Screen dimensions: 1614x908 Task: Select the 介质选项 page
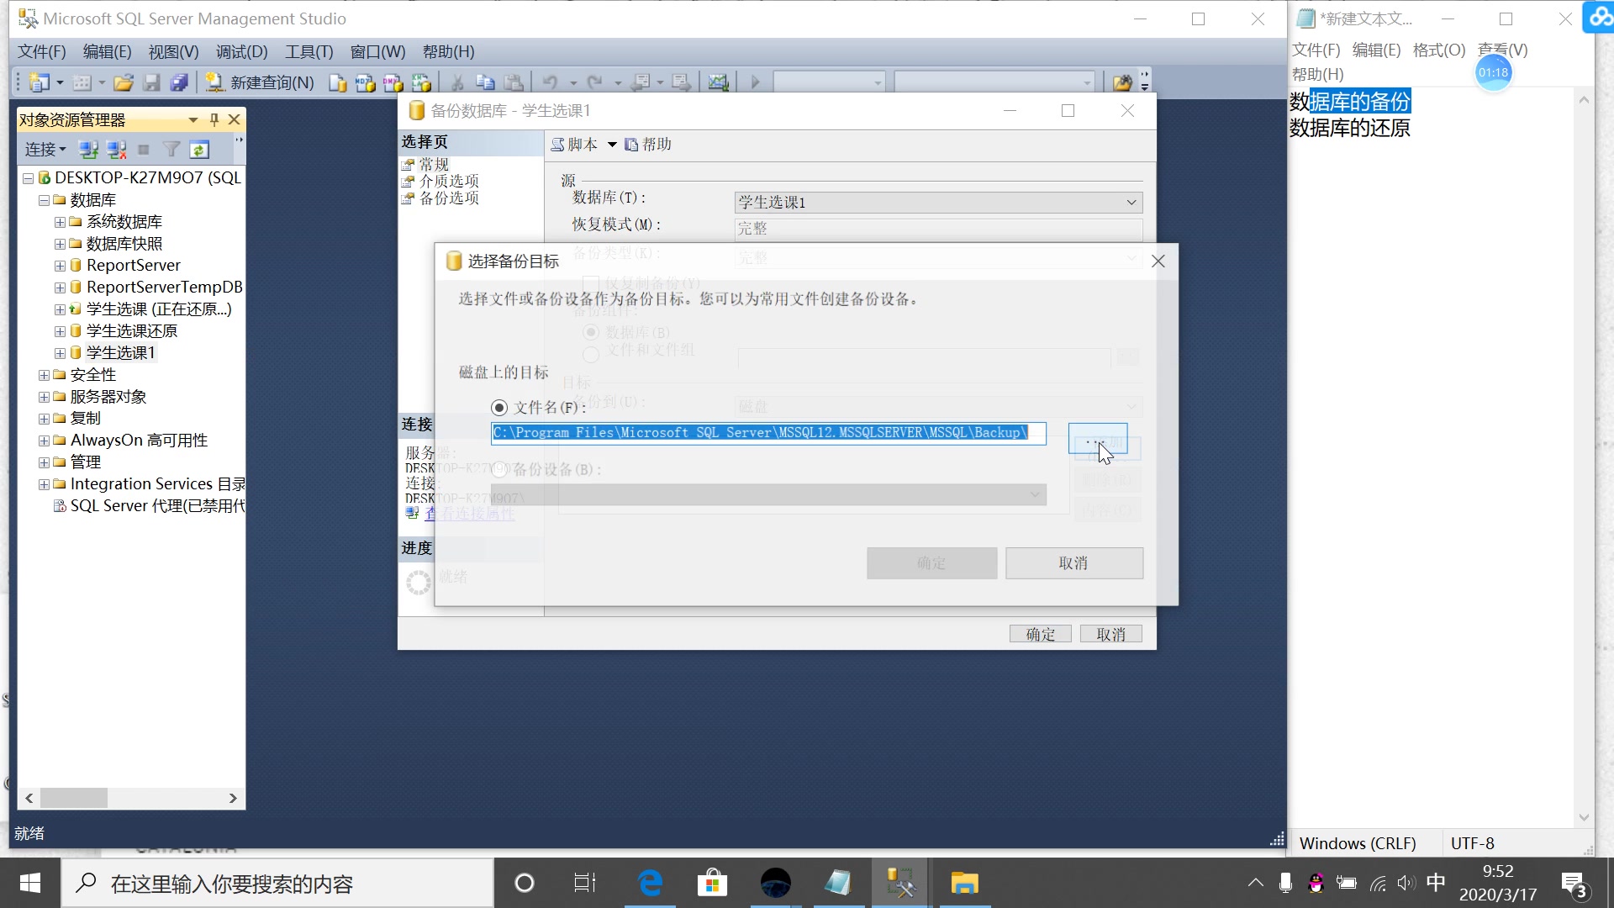pos(449,181)
